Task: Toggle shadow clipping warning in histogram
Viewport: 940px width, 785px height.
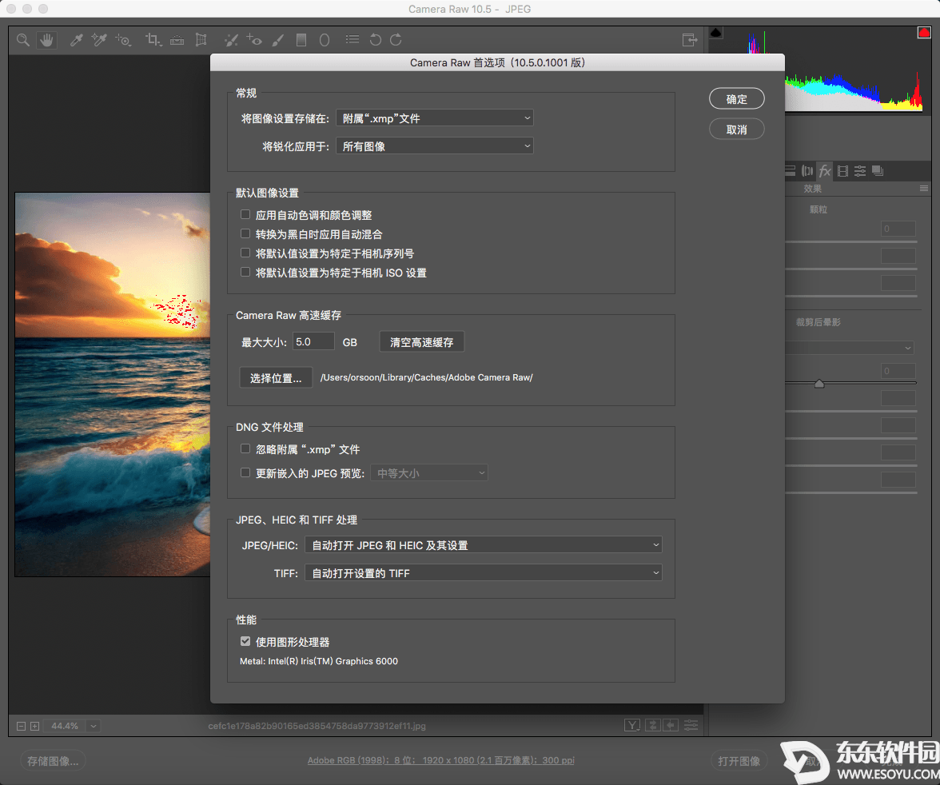Action: pyautogui.click(x=716, y=33)
